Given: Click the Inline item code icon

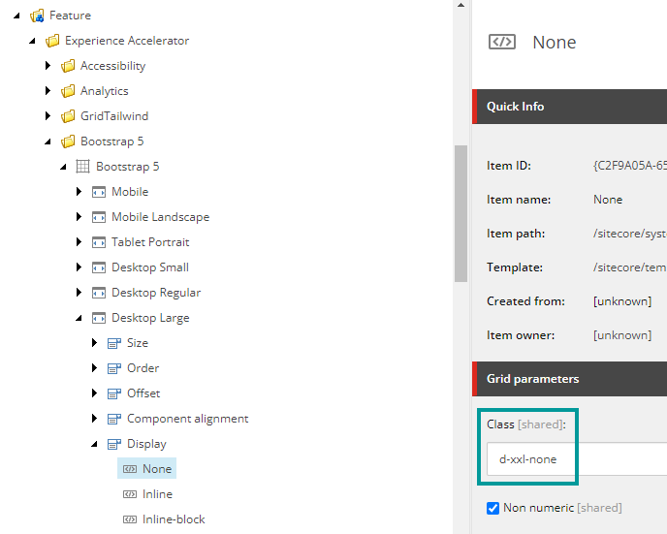Looking at the screenshot, I should click(x=130, y=494).
